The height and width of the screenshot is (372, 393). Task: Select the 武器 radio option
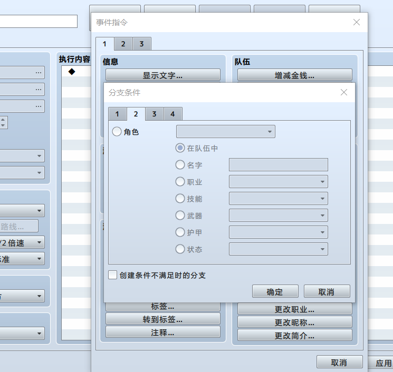click(180, 216)
